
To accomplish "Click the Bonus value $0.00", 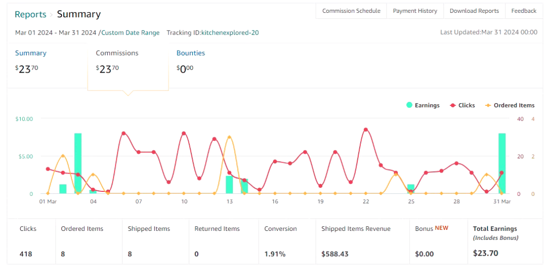I will (x=425, y=254).
